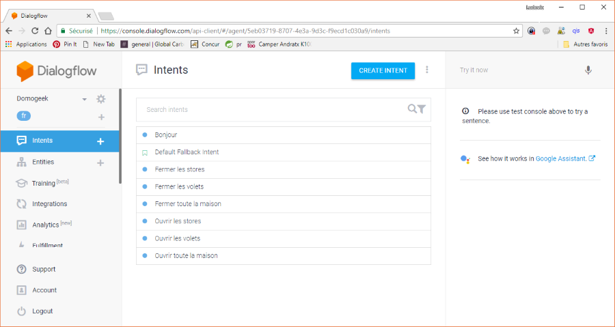The image size is (615, 327).
Task: Open the Concur bookmark
Action: (205, 44)
